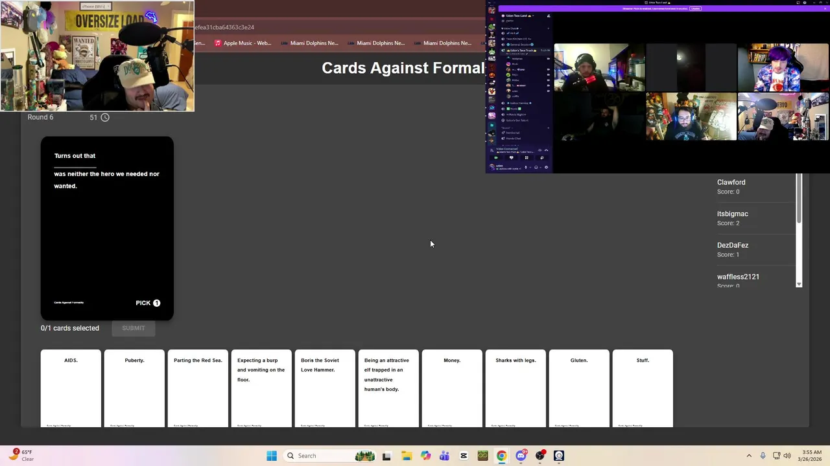The width and height of the screenshot is (830, 466).
Task: Share your screen in Discord
Action: 512,158
